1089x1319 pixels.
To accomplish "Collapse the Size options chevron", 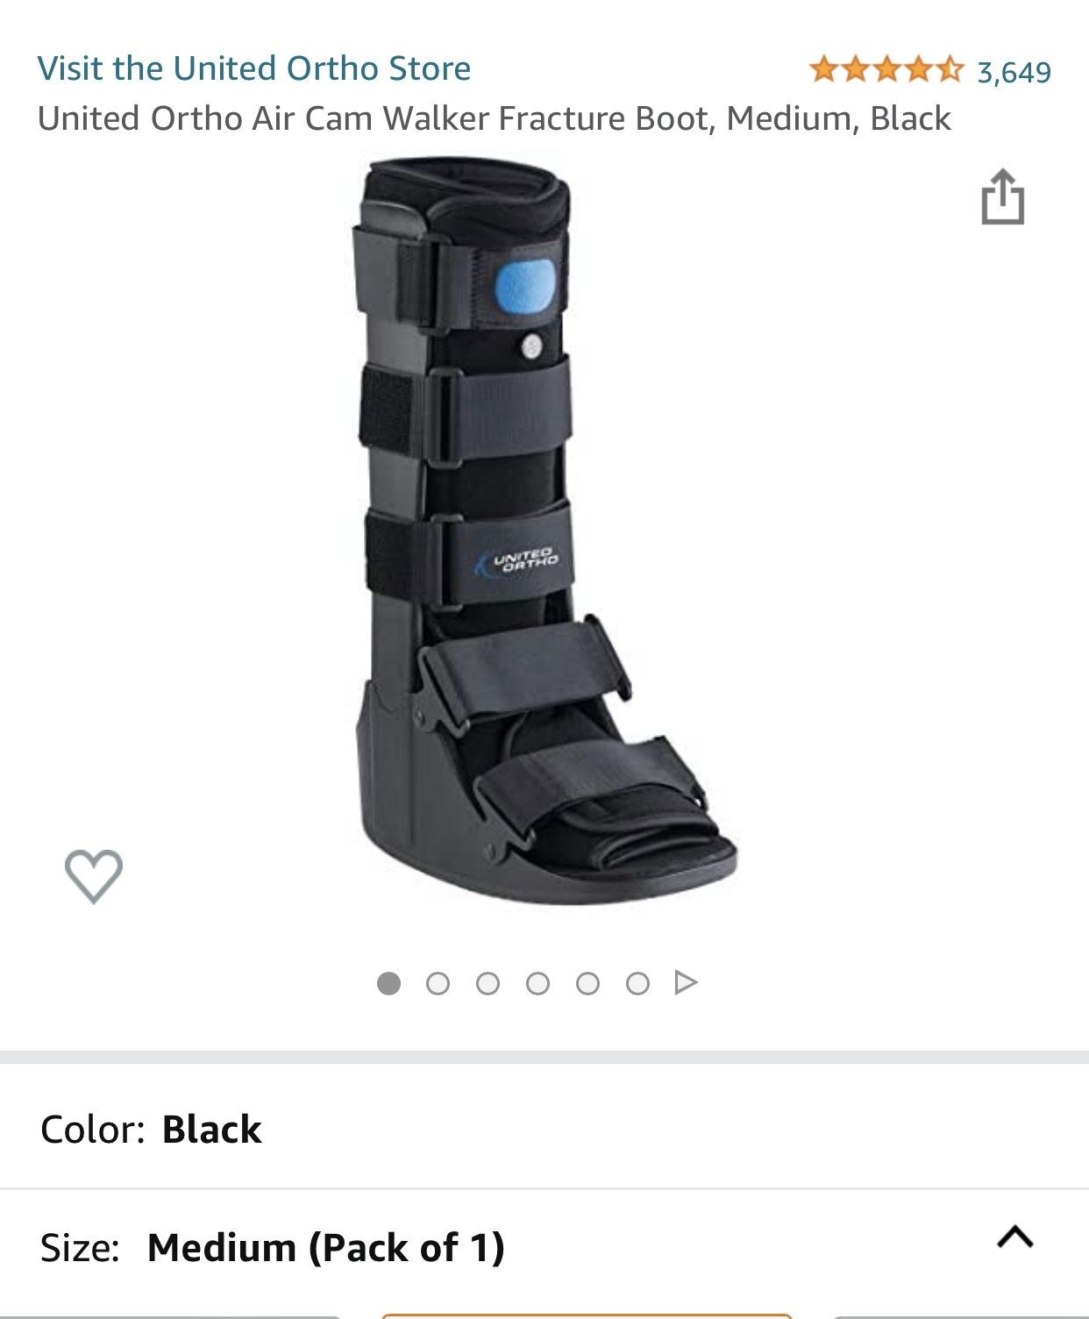I will [1015, 1237].
